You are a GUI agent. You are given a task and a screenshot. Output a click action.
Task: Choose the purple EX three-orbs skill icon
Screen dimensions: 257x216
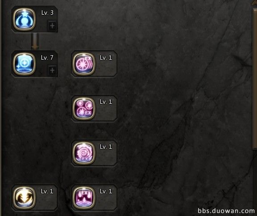coord(84,109)
